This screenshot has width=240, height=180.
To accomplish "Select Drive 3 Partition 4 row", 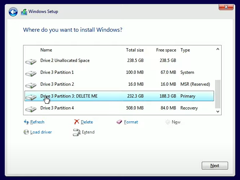I will coord(119,108).
